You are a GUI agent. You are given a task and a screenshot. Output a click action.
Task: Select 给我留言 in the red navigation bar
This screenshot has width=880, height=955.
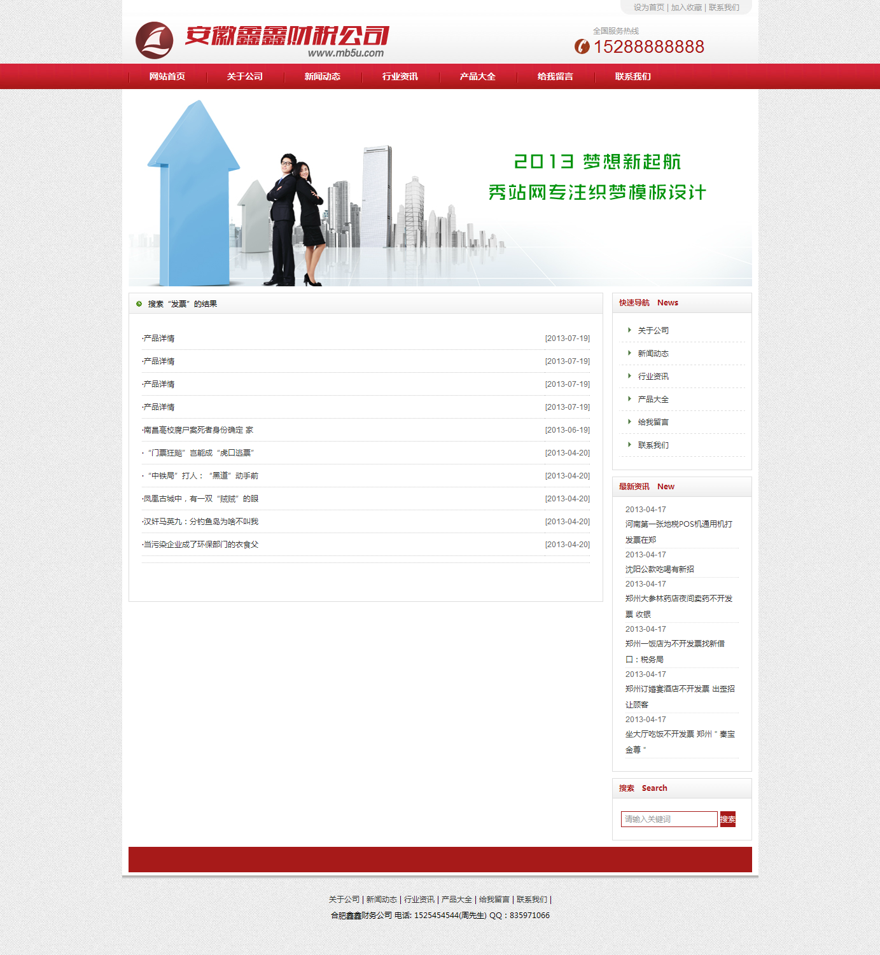click(x=555, y=76)
